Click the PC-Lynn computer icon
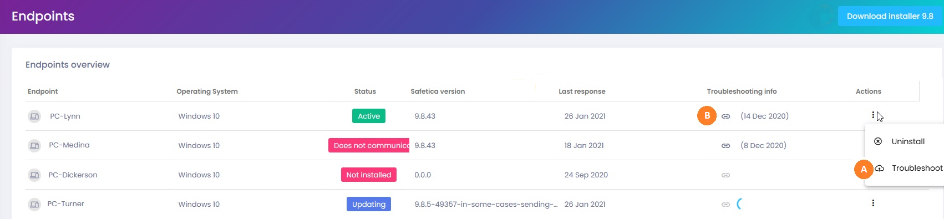The image size is (944, 219). pos(34,116)
